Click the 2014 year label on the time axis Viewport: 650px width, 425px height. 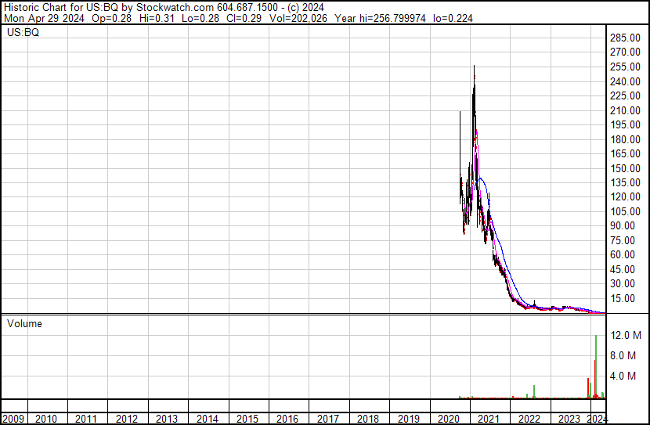[208, 419]
